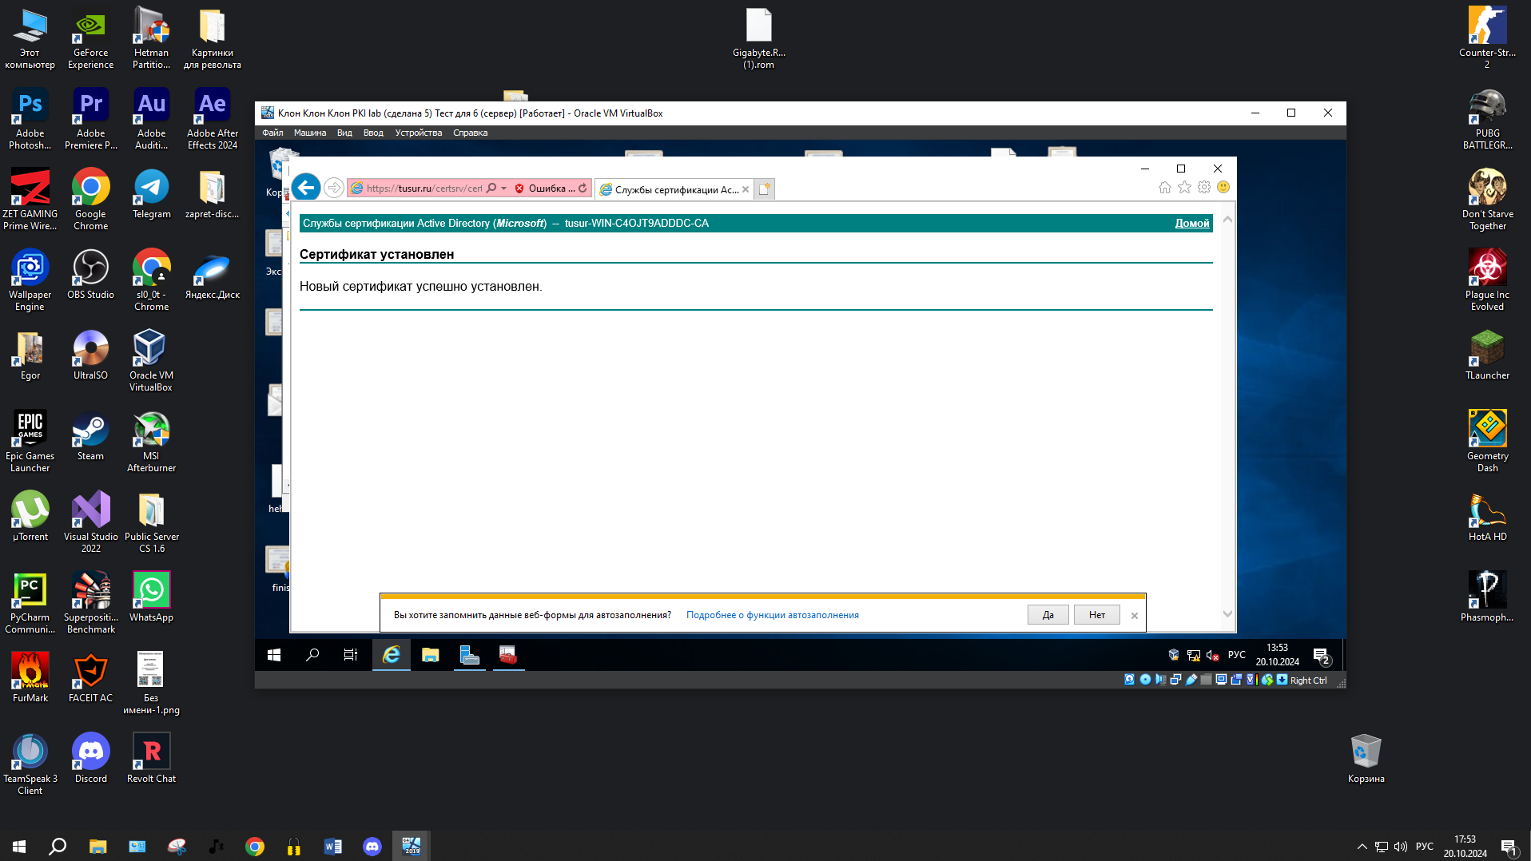Open Geometry Dash desktop shortcut
Screen dimensions: 1531x861
tap(1487, 441)
